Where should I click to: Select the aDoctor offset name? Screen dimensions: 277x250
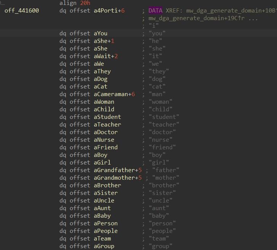[x=106, y=132]
